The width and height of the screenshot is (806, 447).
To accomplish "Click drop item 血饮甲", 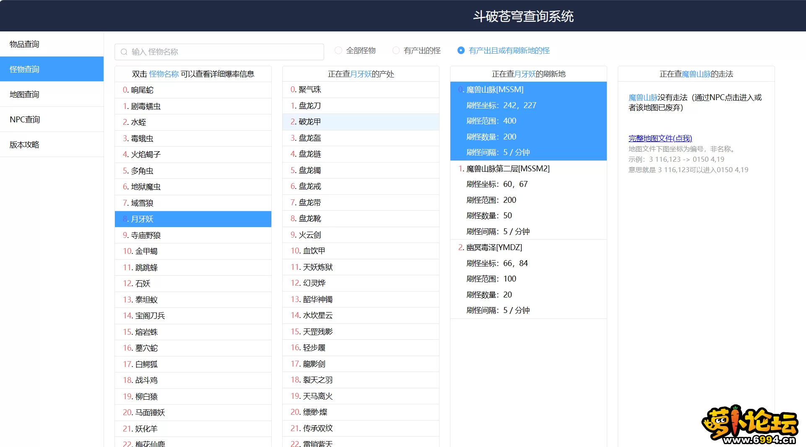I will [361, 251].
